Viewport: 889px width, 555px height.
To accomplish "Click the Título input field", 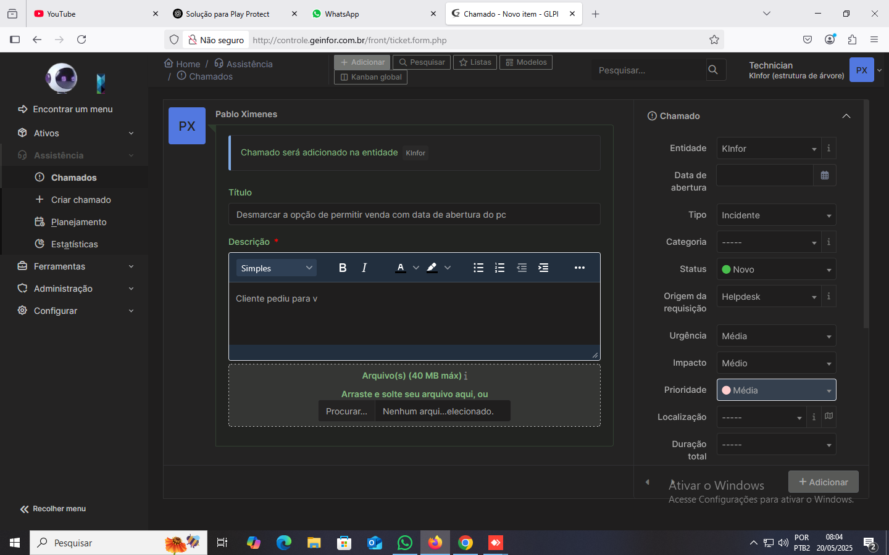I will [414, 215].
